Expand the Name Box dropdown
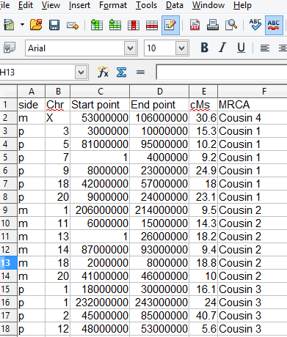The width and height of the screenshot is (287, 337). (81, 73)
